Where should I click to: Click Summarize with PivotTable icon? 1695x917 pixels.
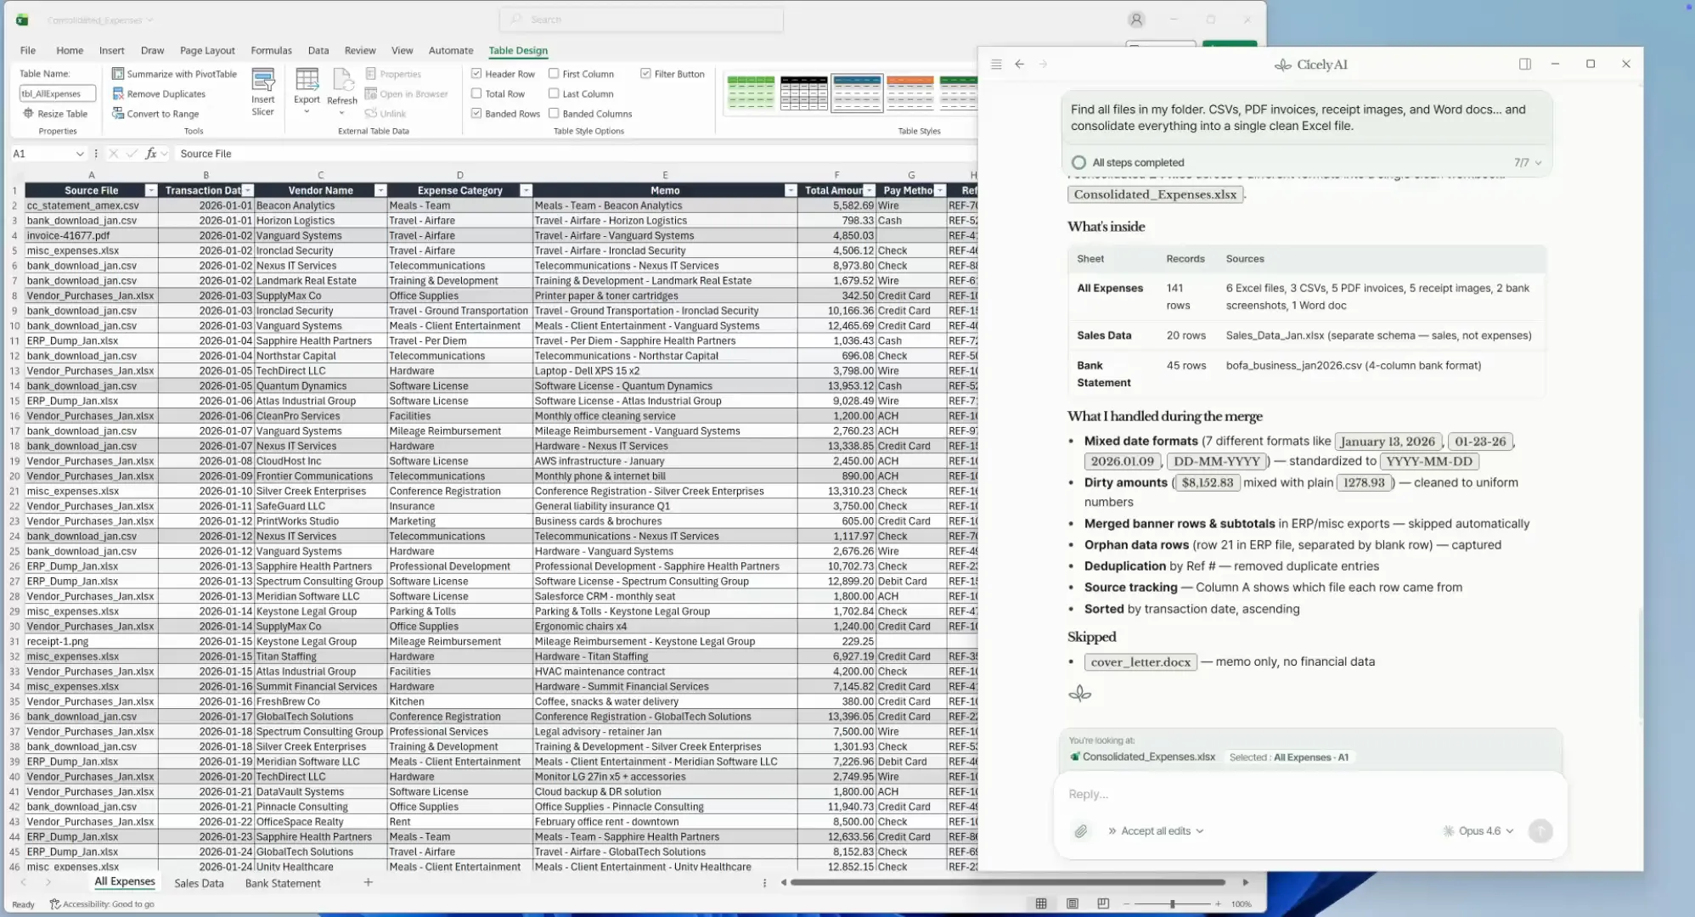(x=118, y=74)
